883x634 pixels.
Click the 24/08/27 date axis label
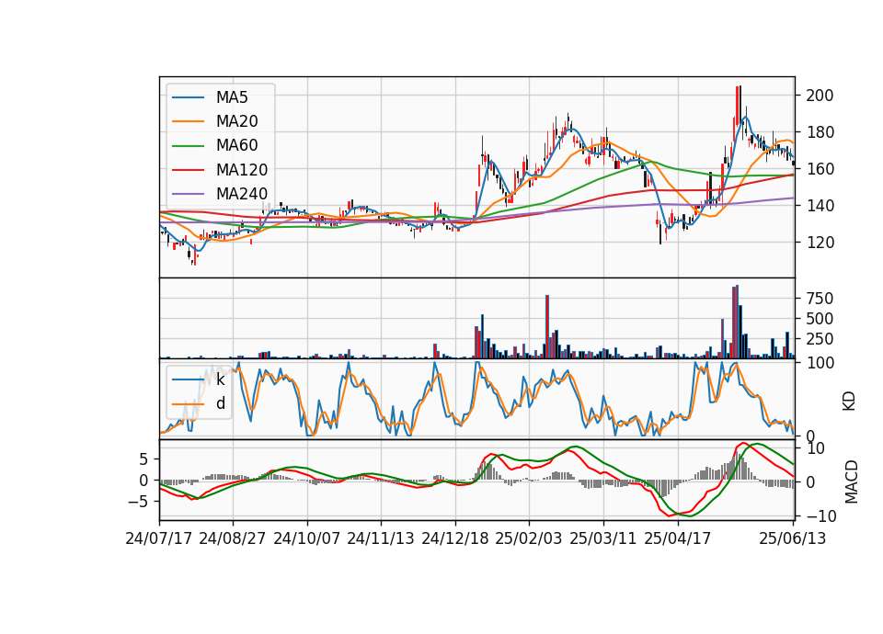(x=233, y=538)
